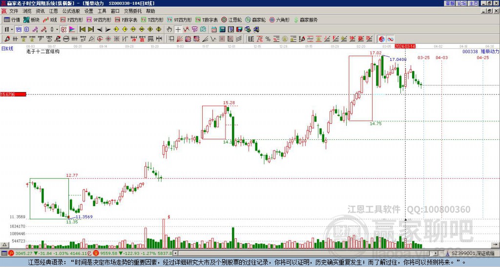
Task: Click the red 15.6796 price marker
Action: pyautogui.click(x=13, y=94)
